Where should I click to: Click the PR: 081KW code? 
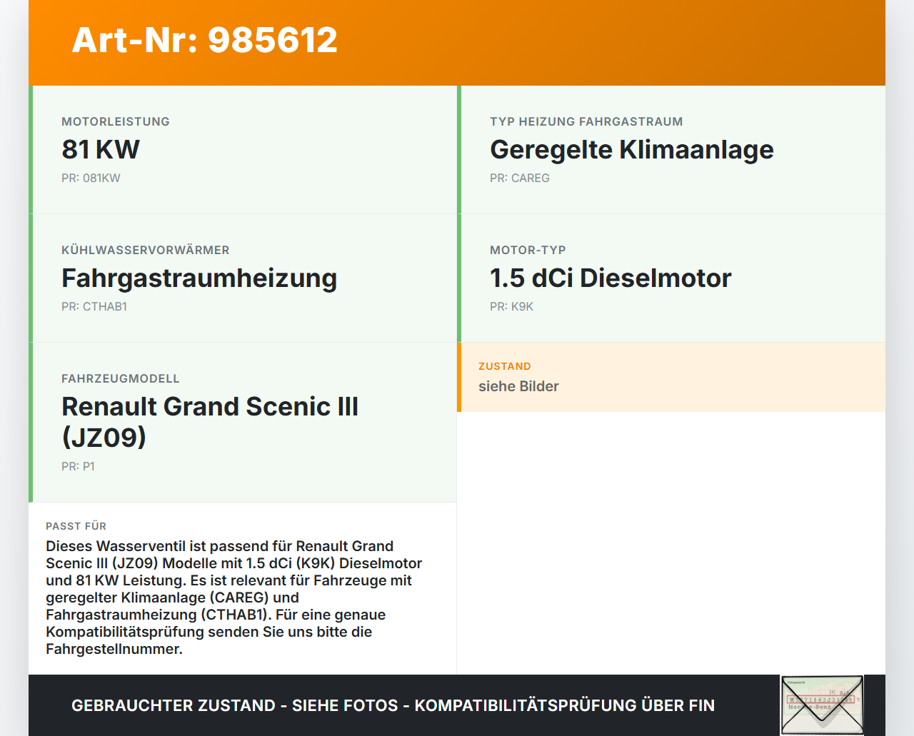click(x=91, y=178)
